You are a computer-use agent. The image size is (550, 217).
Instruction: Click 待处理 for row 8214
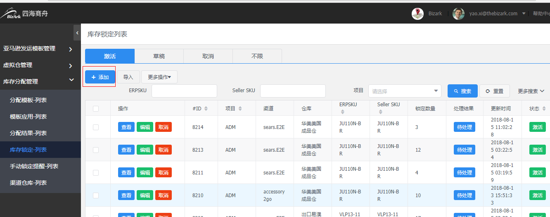tap(464, 127)
